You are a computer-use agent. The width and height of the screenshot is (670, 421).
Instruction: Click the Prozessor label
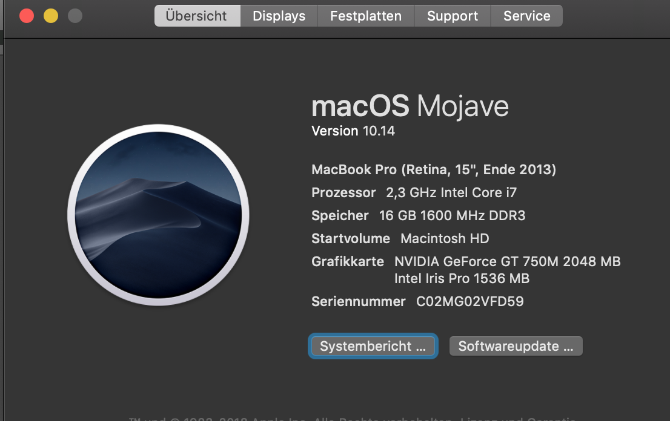(x=343, y=193)
